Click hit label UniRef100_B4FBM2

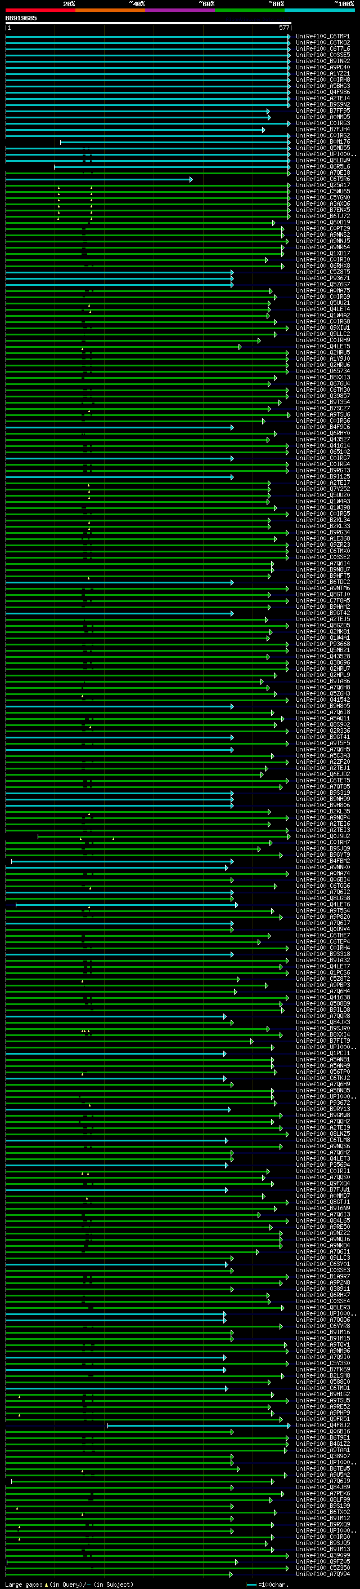(x=323, y=861)
